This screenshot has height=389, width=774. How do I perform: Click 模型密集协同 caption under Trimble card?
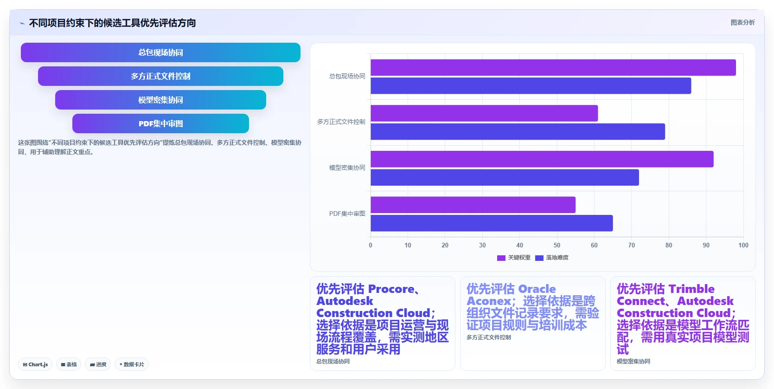click(x=633, y=361)
